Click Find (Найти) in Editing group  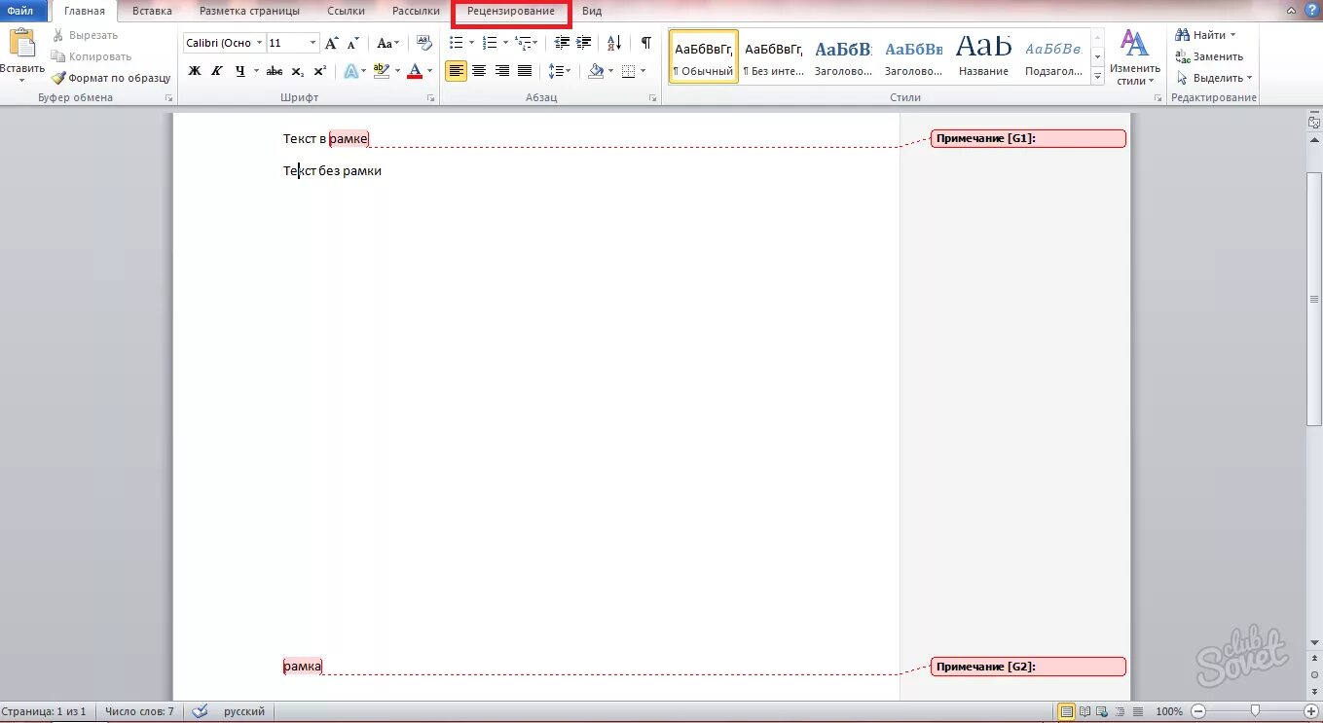point(1205,35)
